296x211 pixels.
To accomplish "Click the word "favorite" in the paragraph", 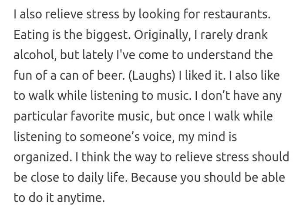I will (92, 116).
